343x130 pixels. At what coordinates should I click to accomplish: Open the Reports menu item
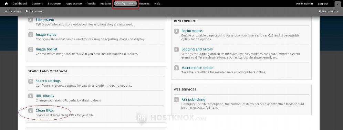click(144, 3)
